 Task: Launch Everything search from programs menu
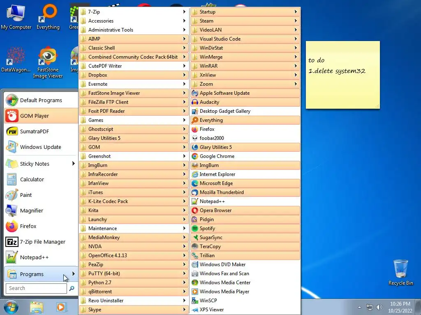(245, 120)
